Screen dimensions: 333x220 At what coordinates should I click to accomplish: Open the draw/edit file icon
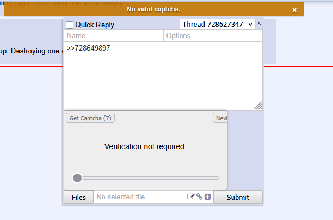pos(190,197)
